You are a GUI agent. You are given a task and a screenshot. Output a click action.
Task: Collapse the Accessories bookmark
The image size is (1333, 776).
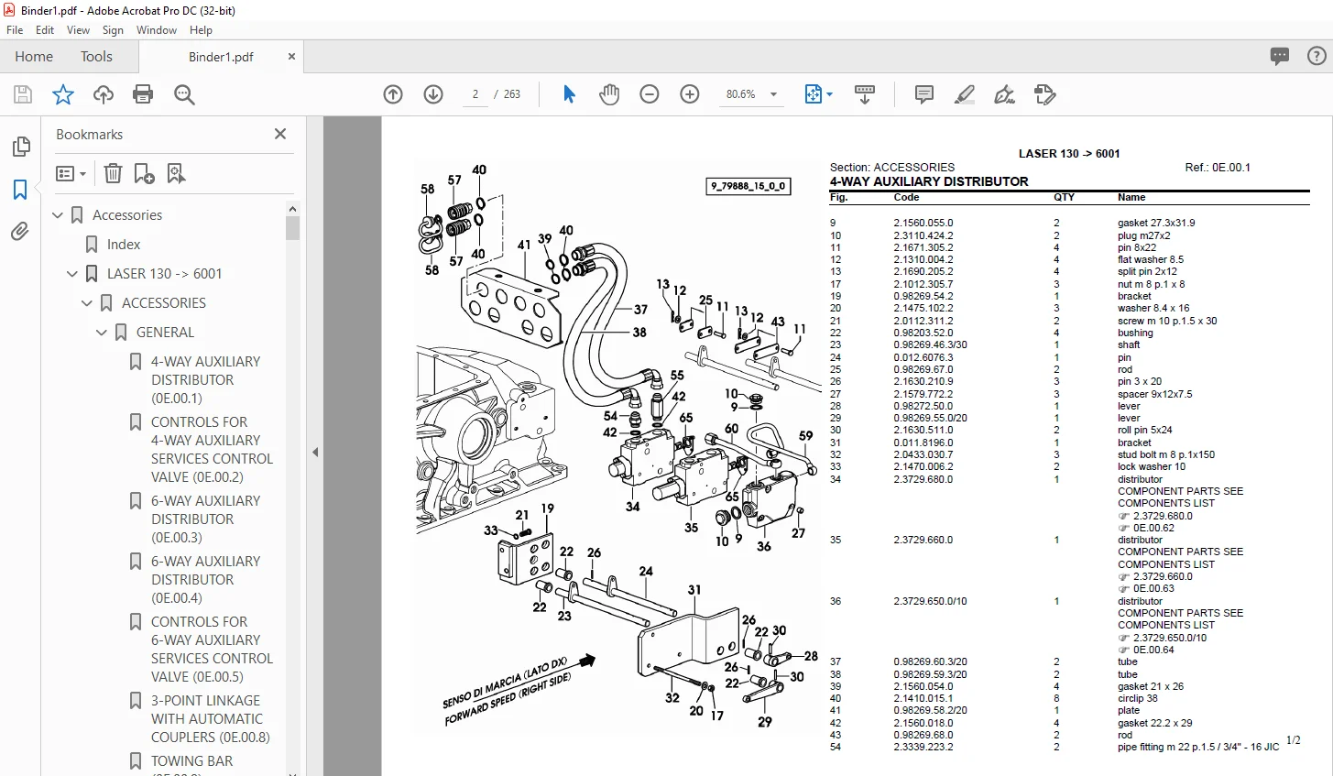click(x=58, y=215)
